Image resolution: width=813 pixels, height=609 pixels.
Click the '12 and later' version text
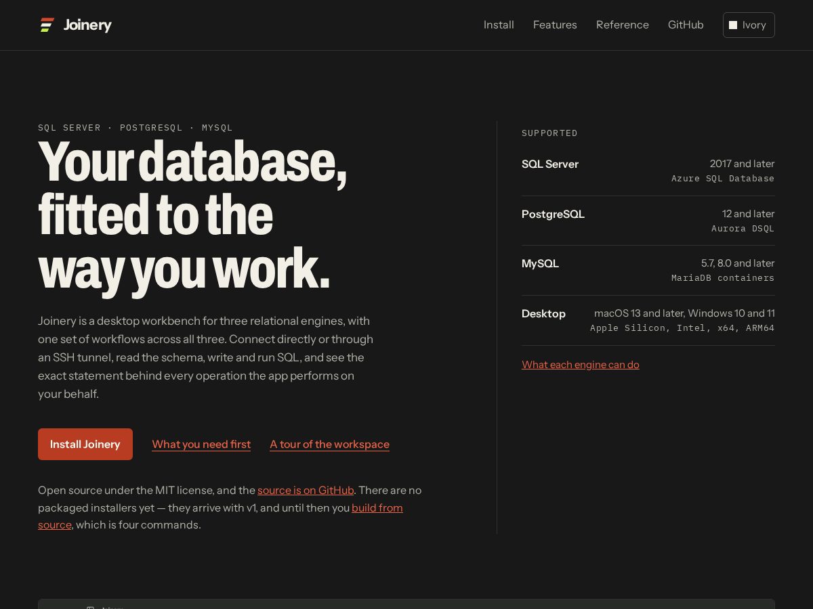[x=748, y=214]
